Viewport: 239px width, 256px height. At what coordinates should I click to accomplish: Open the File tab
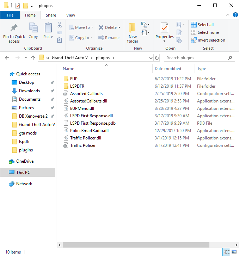click(x=10, y=15)
